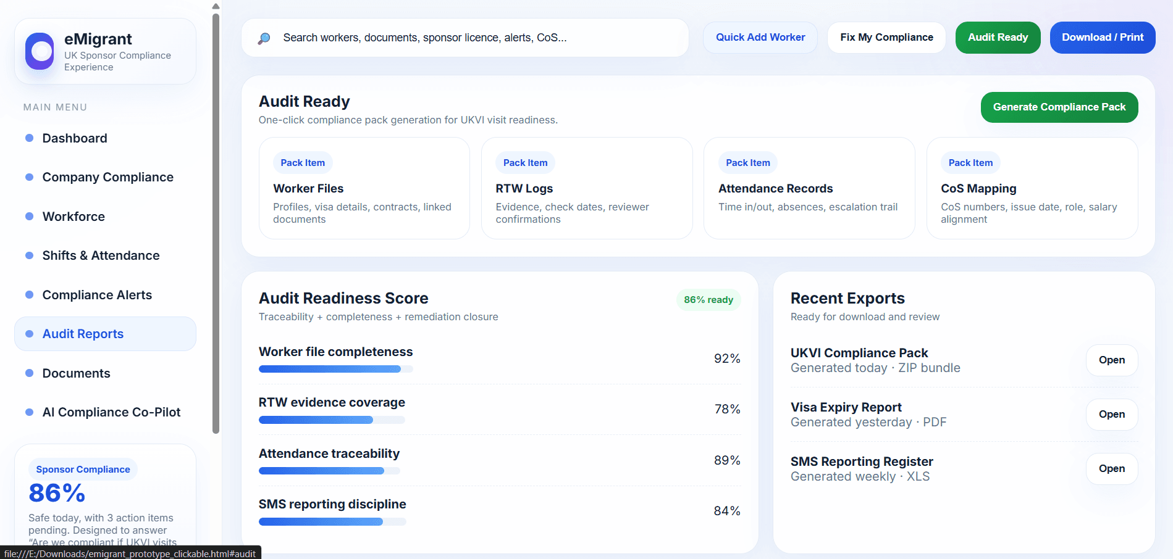Select Fix My Compliance
The height and width of the screenshot is (559, 1173).
click(886, 38)
